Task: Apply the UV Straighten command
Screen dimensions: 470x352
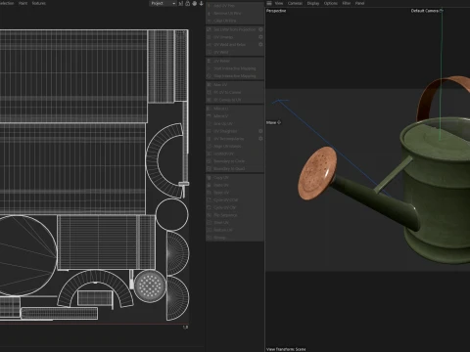Action: [231, 131]
